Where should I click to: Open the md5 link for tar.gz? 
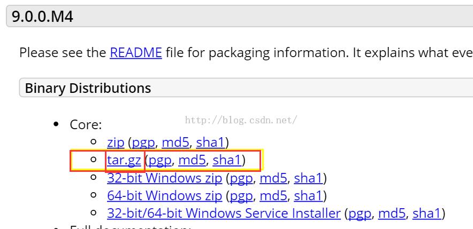pyautogui.click(x=192, y=160)
